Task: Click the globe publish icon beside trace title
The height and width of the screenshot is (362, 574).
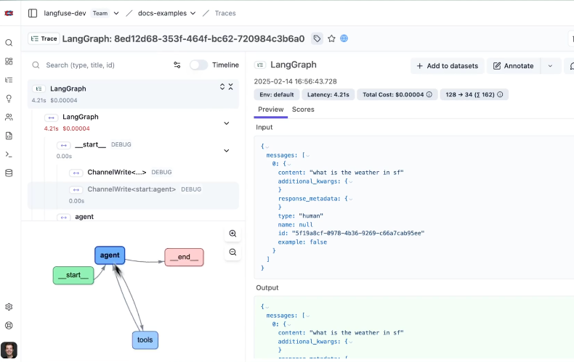Action: click(x=344, y=38)
